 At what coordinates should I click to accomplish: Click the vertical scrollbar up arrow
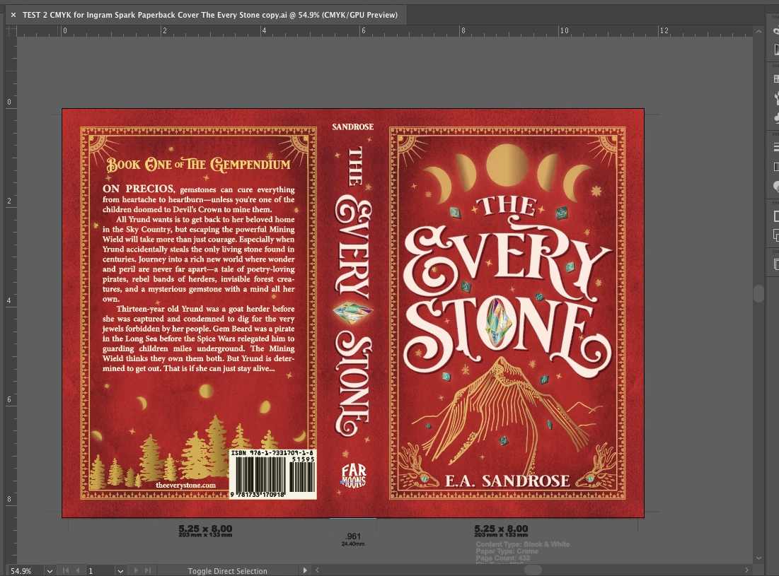pos(758,31)
